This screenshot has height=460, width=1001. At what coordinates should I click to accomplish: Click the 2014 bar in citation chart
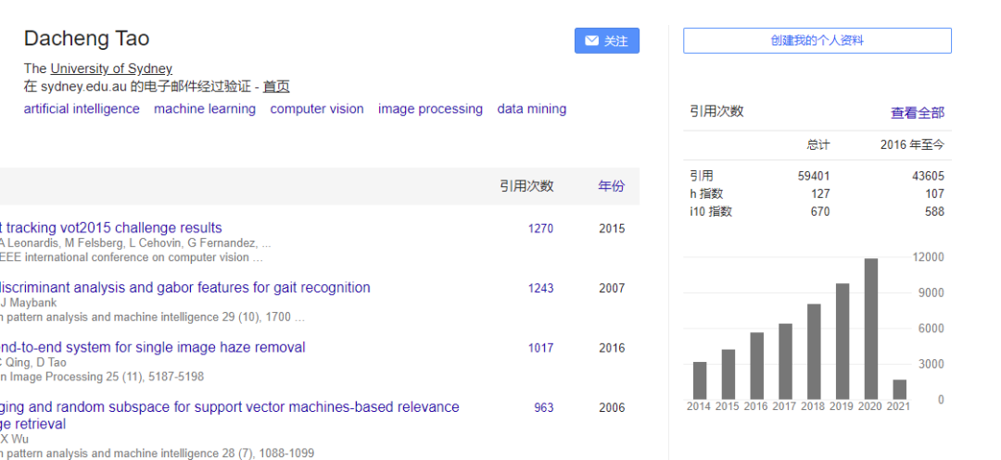[700, 380]
